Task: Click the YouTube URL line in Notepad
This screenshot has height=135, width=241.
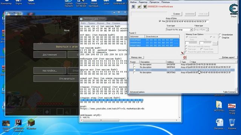Action: 112,108
